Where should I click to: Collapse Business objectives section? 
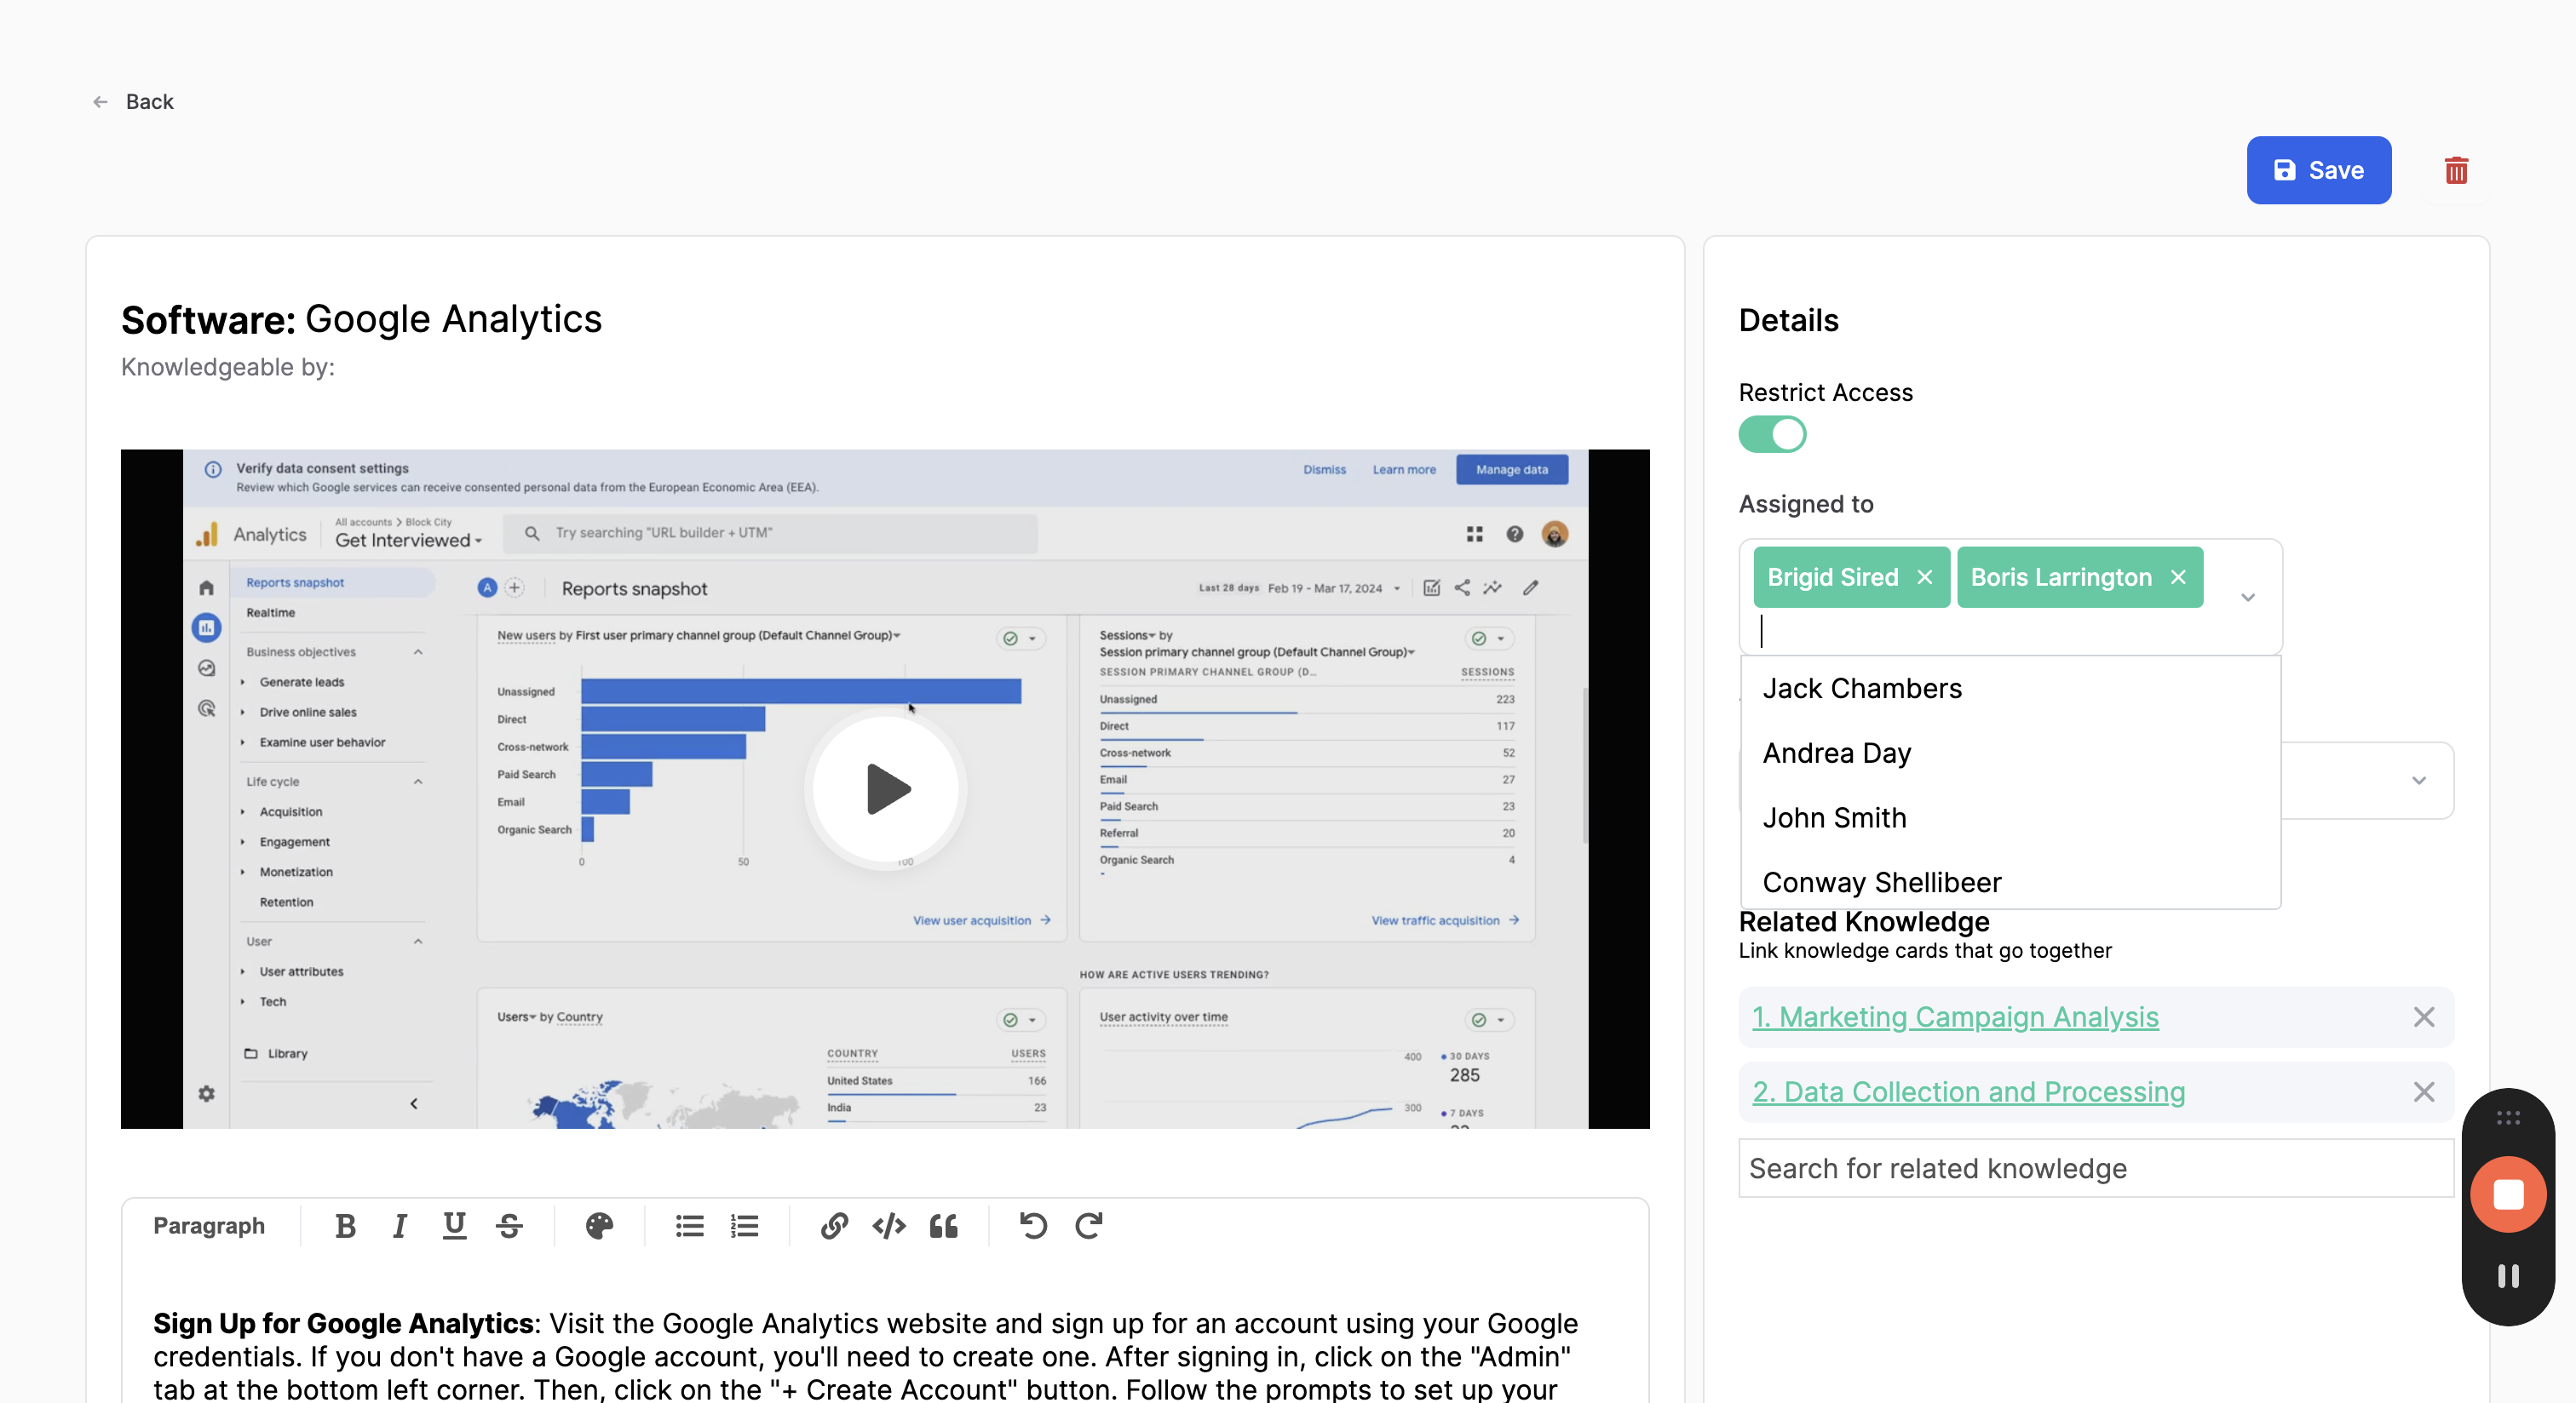[417, 651]
